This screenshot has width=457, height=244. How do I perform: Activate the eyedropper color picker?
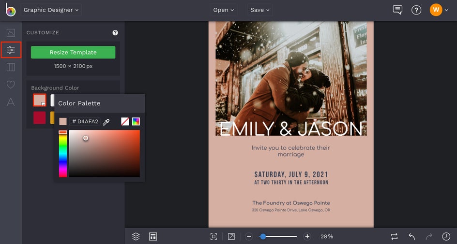click(x=106, y=122)
